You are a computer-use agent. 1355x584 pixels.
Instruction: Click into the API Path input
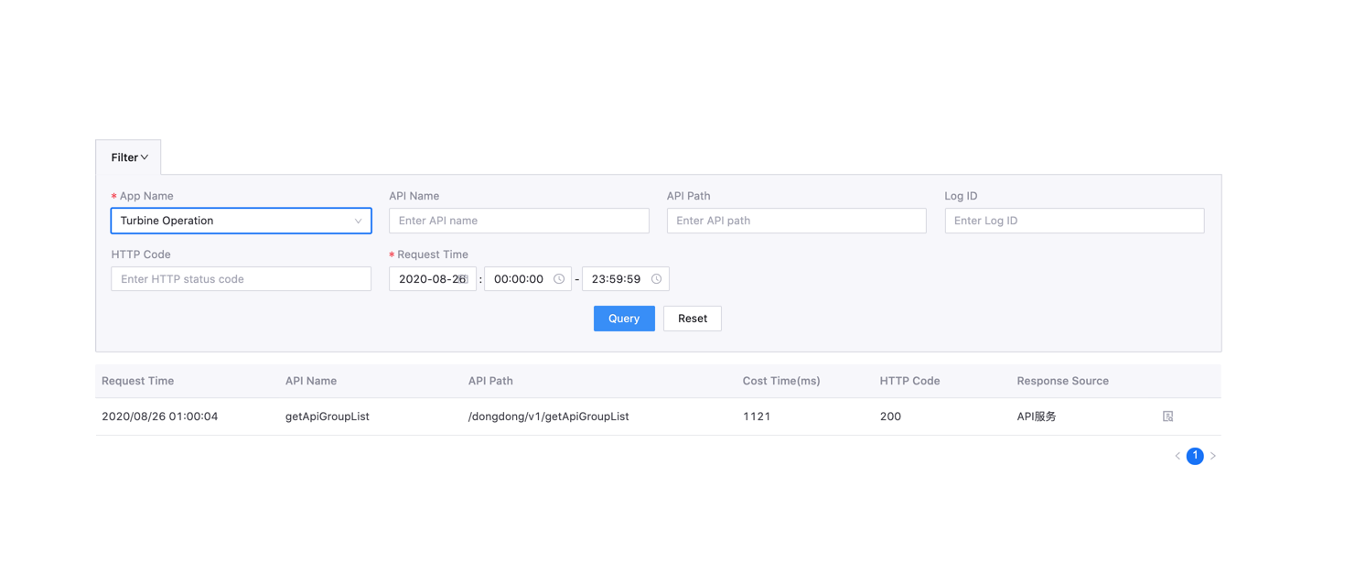[796, 221]
